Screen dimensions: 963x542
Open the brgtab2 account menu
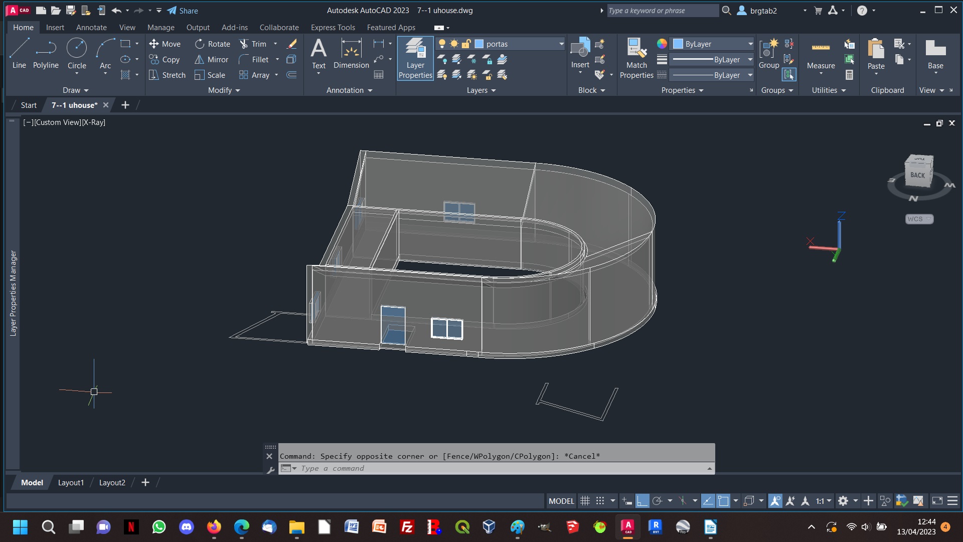771,11
